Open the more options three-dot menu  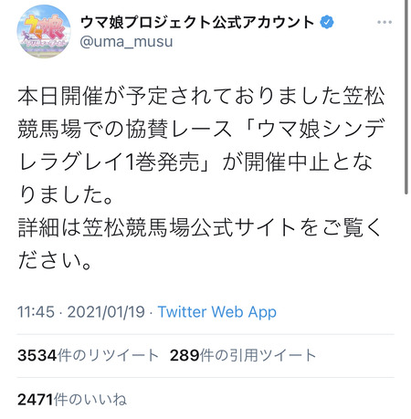coord(385,22)
